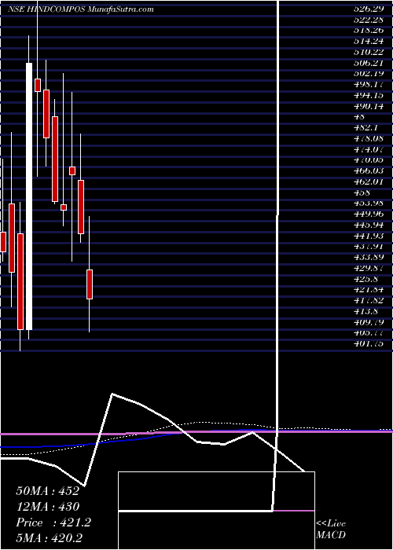Image resolution: width=393 pixels, height=550 pixels.
Task: Click the 433.89 price axis label
Action: point(368,257)
